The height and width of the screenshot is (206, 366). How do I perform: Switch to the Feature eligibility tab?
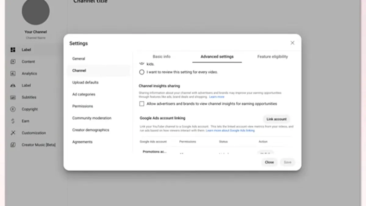[x=272, y=57]
